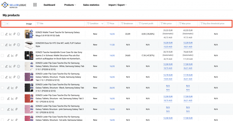233x121 pixels.
Task: Edit max price 17,78 EUR for Purple case
Action: pos(188,75)
